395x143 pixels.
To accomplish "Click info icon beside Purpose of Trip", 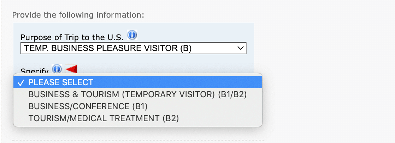I will click(132, 35).
